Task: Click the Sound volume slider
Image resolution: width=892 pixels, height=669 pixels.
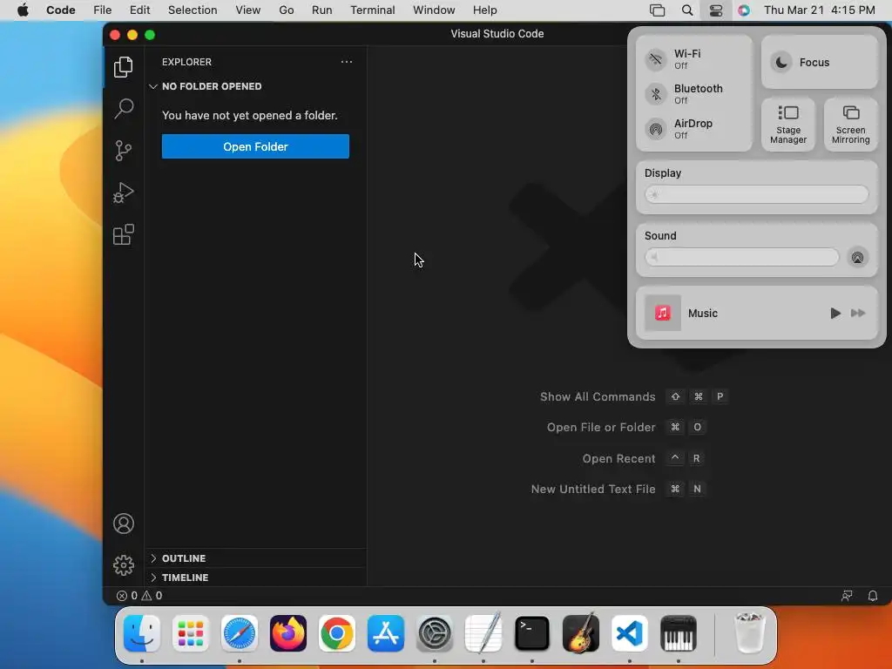Action: [742, 257]
